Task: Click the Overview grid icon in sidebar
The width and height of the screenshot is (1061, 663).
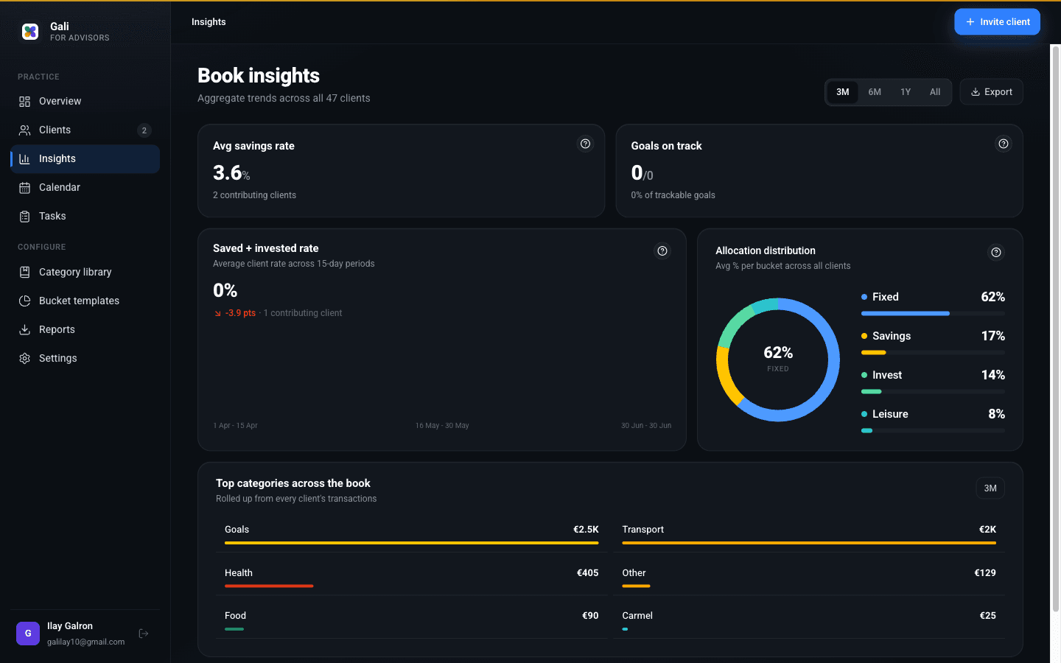Action: [24, 102]
